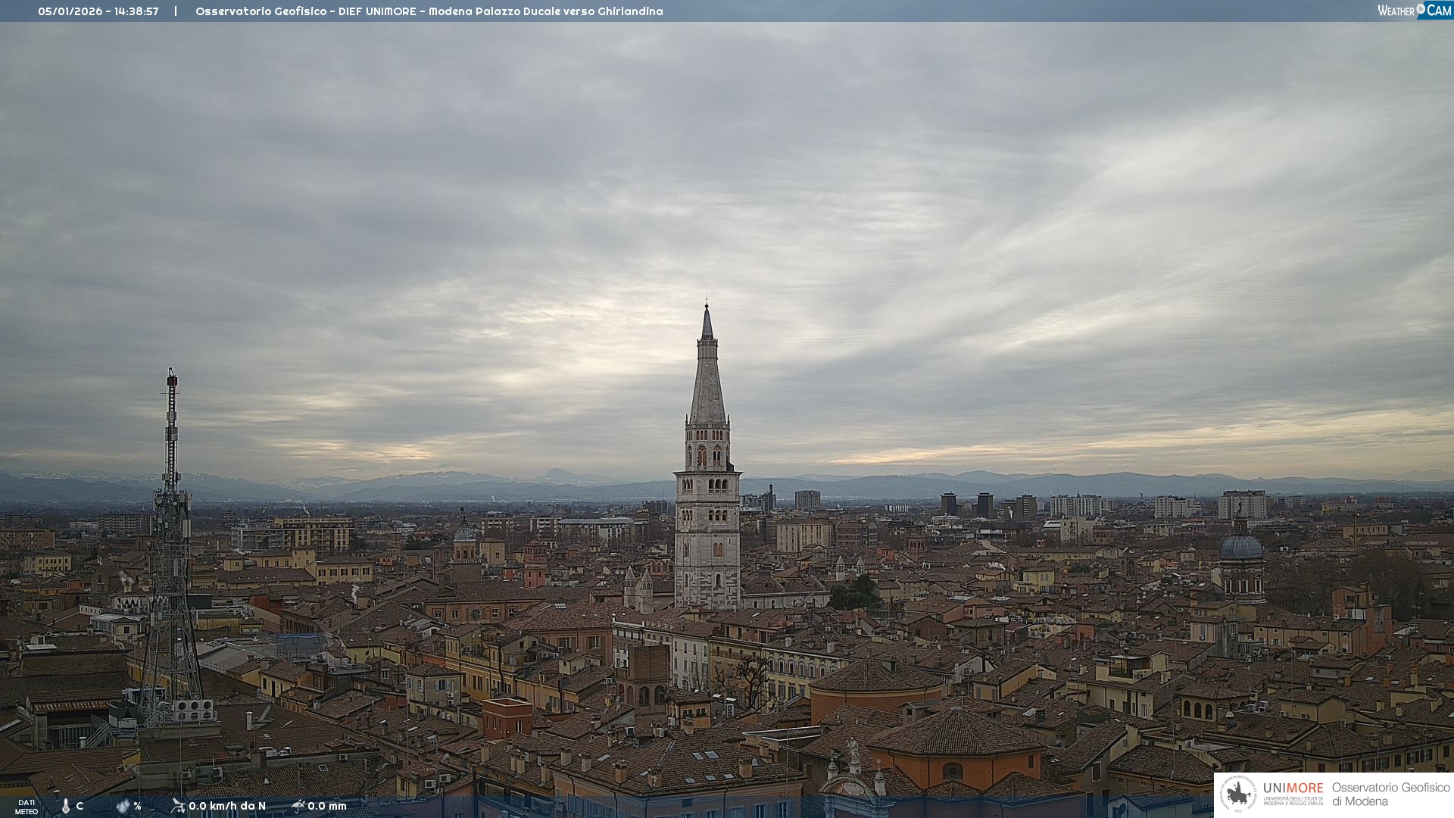1454x818 pixels.
Task: Click the UNIMORE wordmark text
Action: tap(1293, 788)
